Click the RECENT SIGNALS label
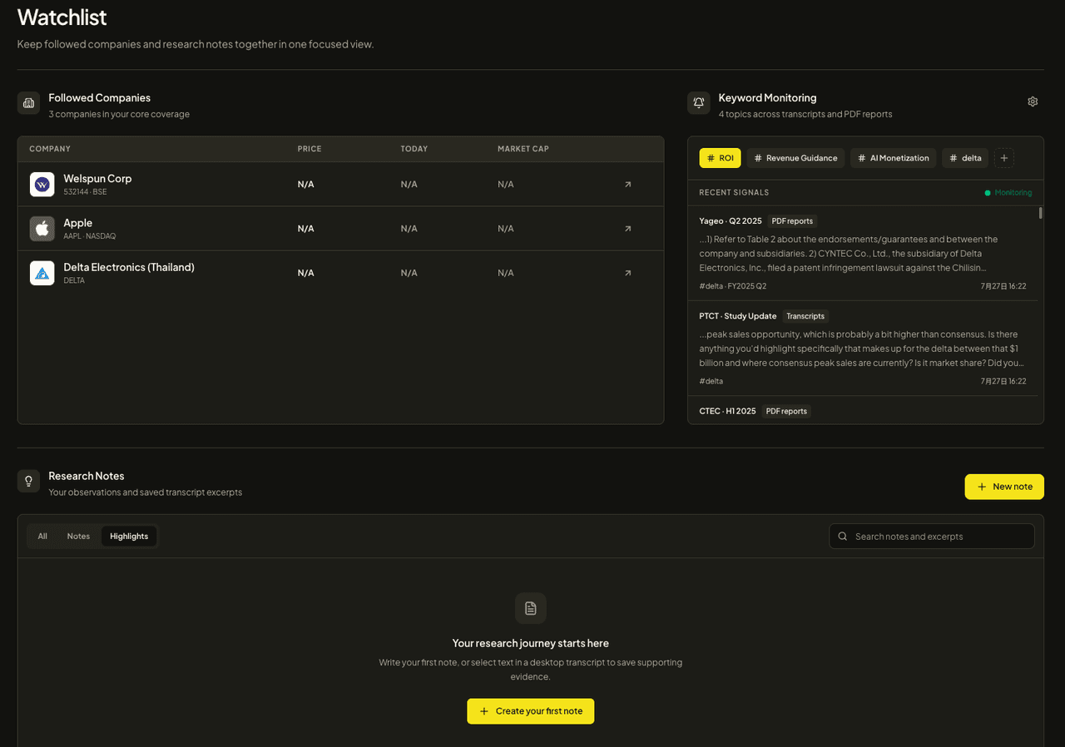The width and height of the screenshot is (1065, 747). coord(734,192)
